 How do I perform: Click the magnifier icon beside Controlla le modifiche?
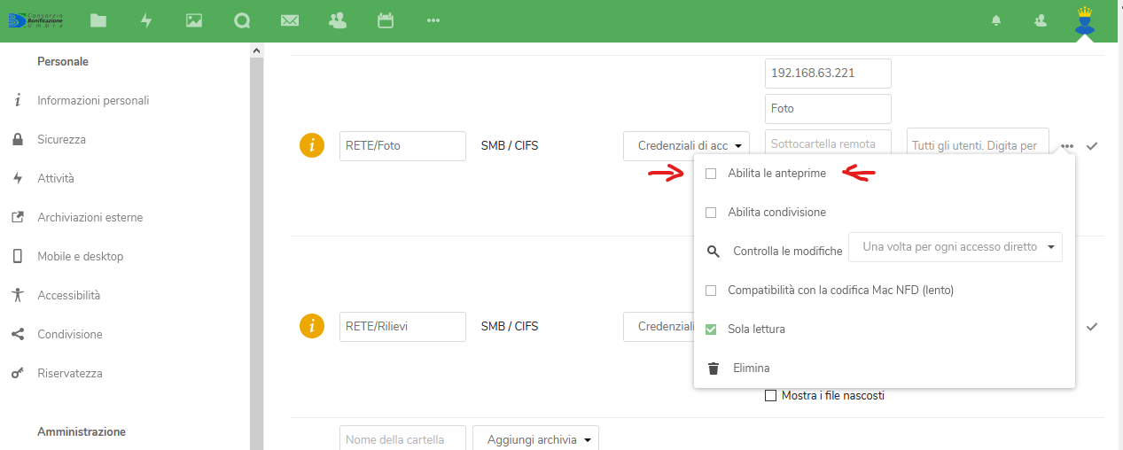(714, 252)
